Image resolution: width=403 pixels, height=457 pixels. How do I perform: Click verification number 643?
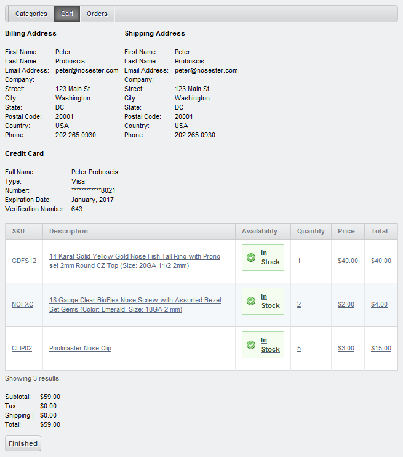tap(77, 209)
